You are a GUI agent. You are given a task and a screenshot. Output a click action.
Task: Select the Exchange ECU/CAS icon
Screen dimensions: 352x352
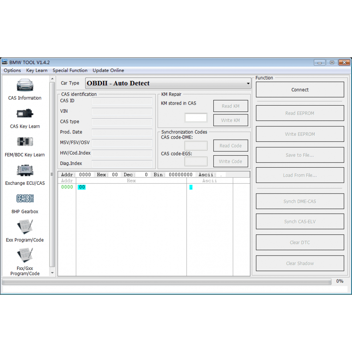coord(25,171)
